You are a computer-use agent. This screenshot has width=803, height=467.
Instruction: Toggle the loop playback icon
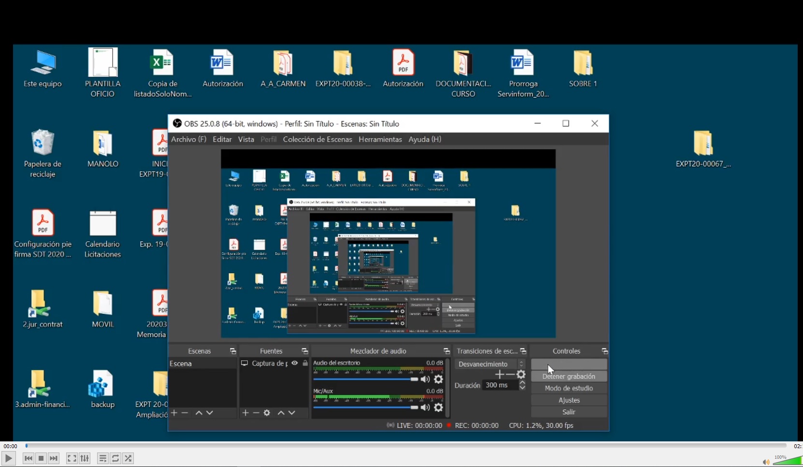click(x=115, y=458)
